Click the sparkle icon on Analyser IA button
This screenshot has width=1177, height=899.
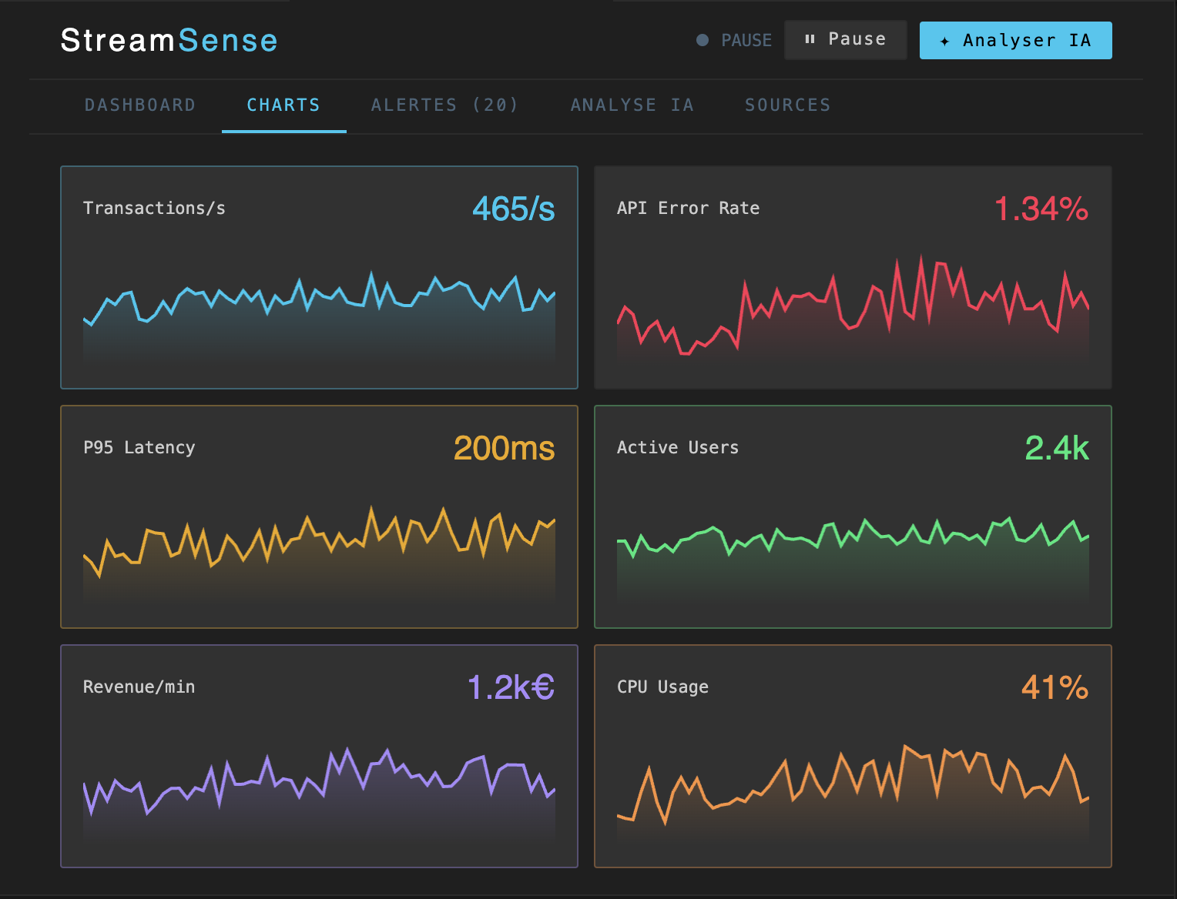click(x=946, y=40)
